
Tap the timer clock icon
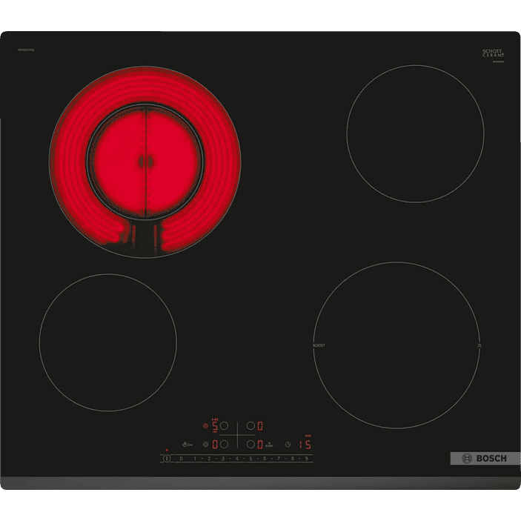click(x=288, y=444)
